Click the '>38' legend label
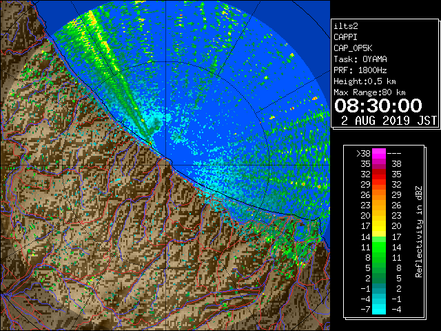The height and width of the screenshot is (331, 441). point(363,153)
